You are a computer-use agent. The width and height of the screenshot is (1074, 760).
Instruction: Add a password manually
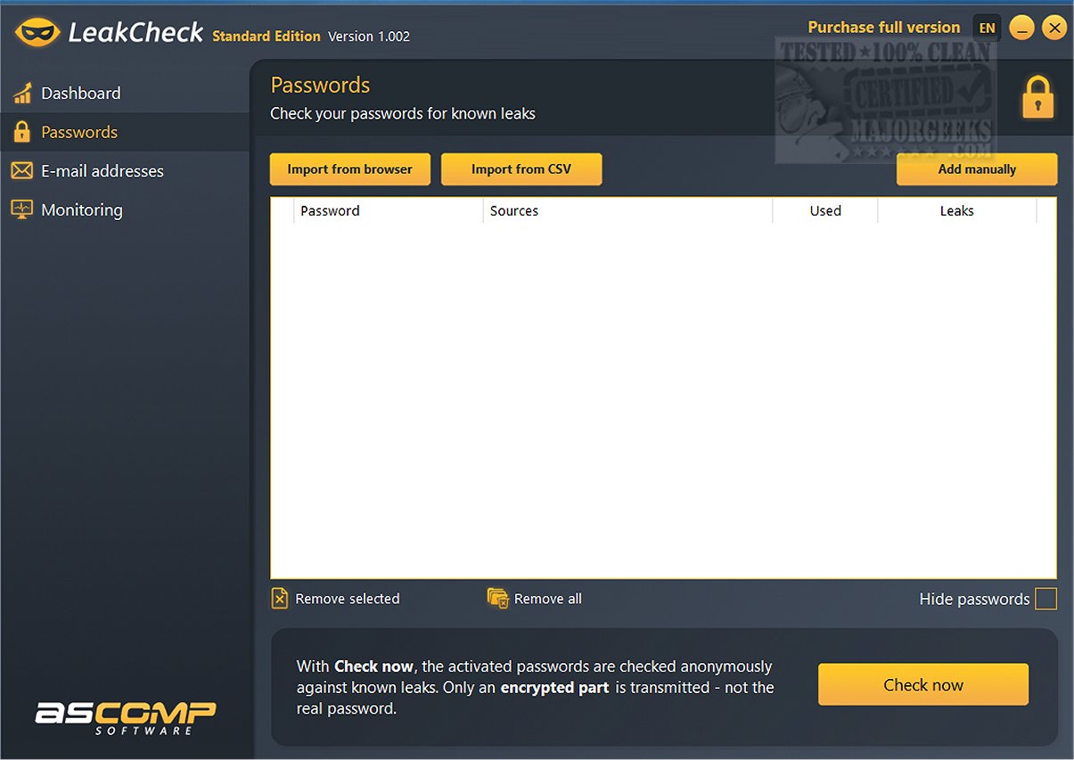coord(977,169)
